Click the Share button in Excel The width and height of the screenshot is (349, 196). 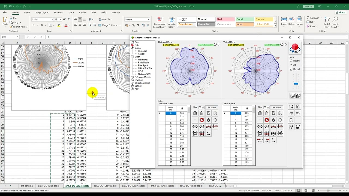340,13
